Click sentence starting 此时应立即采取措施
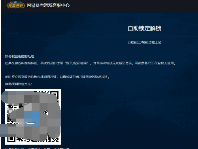The width and height of the screenshot is (198, 149). pyautogui.click(x=57, y=77)
